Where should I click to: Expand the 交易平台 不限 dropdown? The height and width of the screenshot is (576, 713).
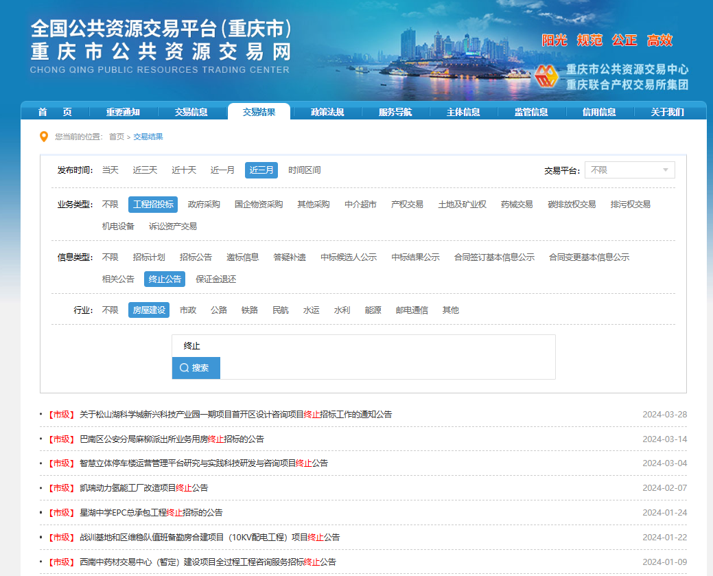[629, 170]
